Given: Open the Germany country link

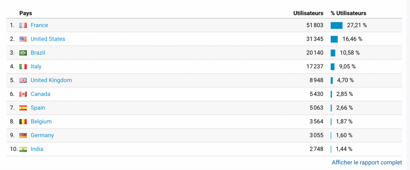Looking at the screenshot, I should click(x=42, y=135).
